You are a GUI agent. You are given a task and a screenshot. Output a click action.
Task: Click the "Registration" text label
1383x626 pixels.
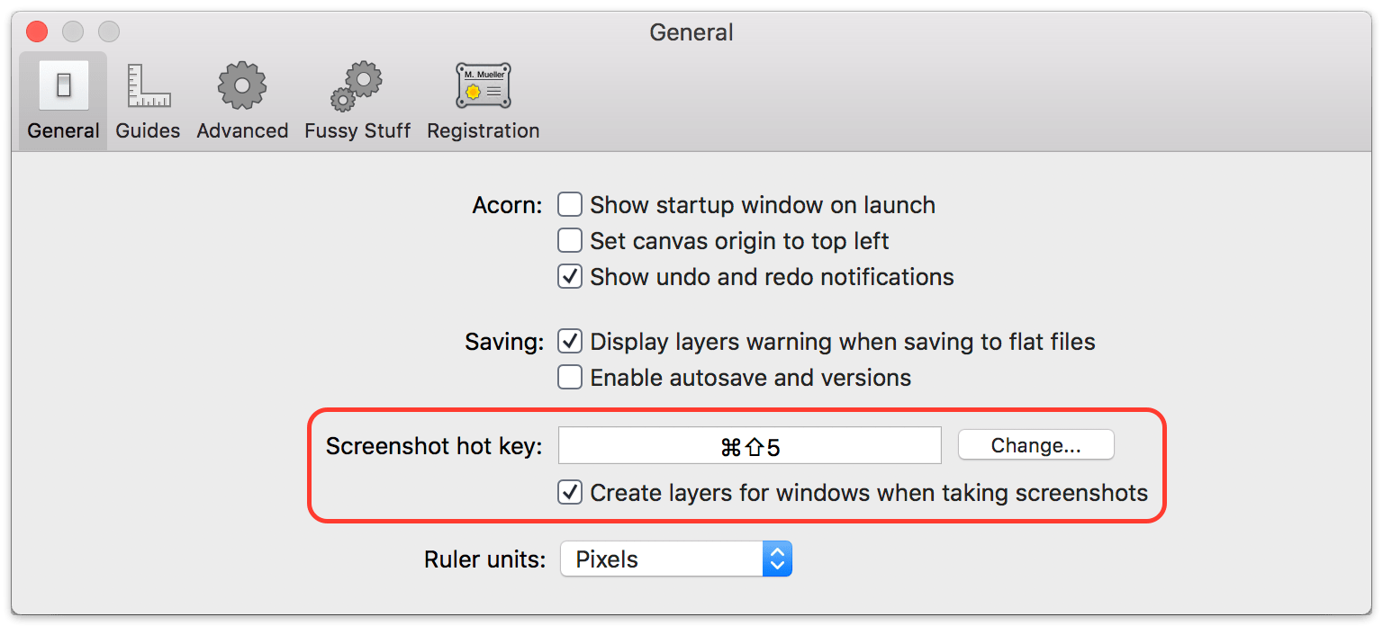point(484,130)
